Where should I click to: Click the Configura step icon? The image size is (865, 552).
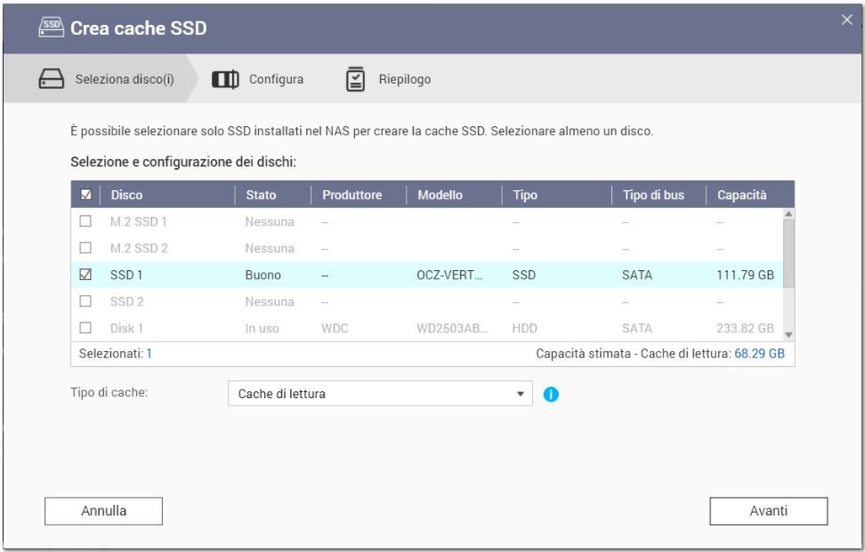225,79
